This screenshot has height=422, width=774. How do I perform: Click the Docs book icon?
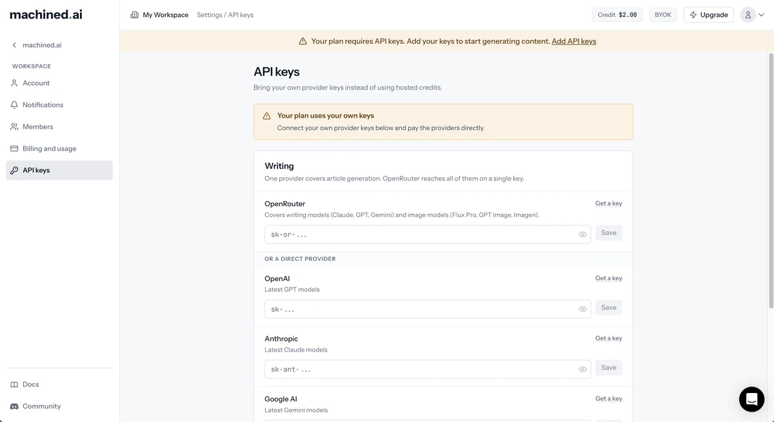[x=14, y=385]
